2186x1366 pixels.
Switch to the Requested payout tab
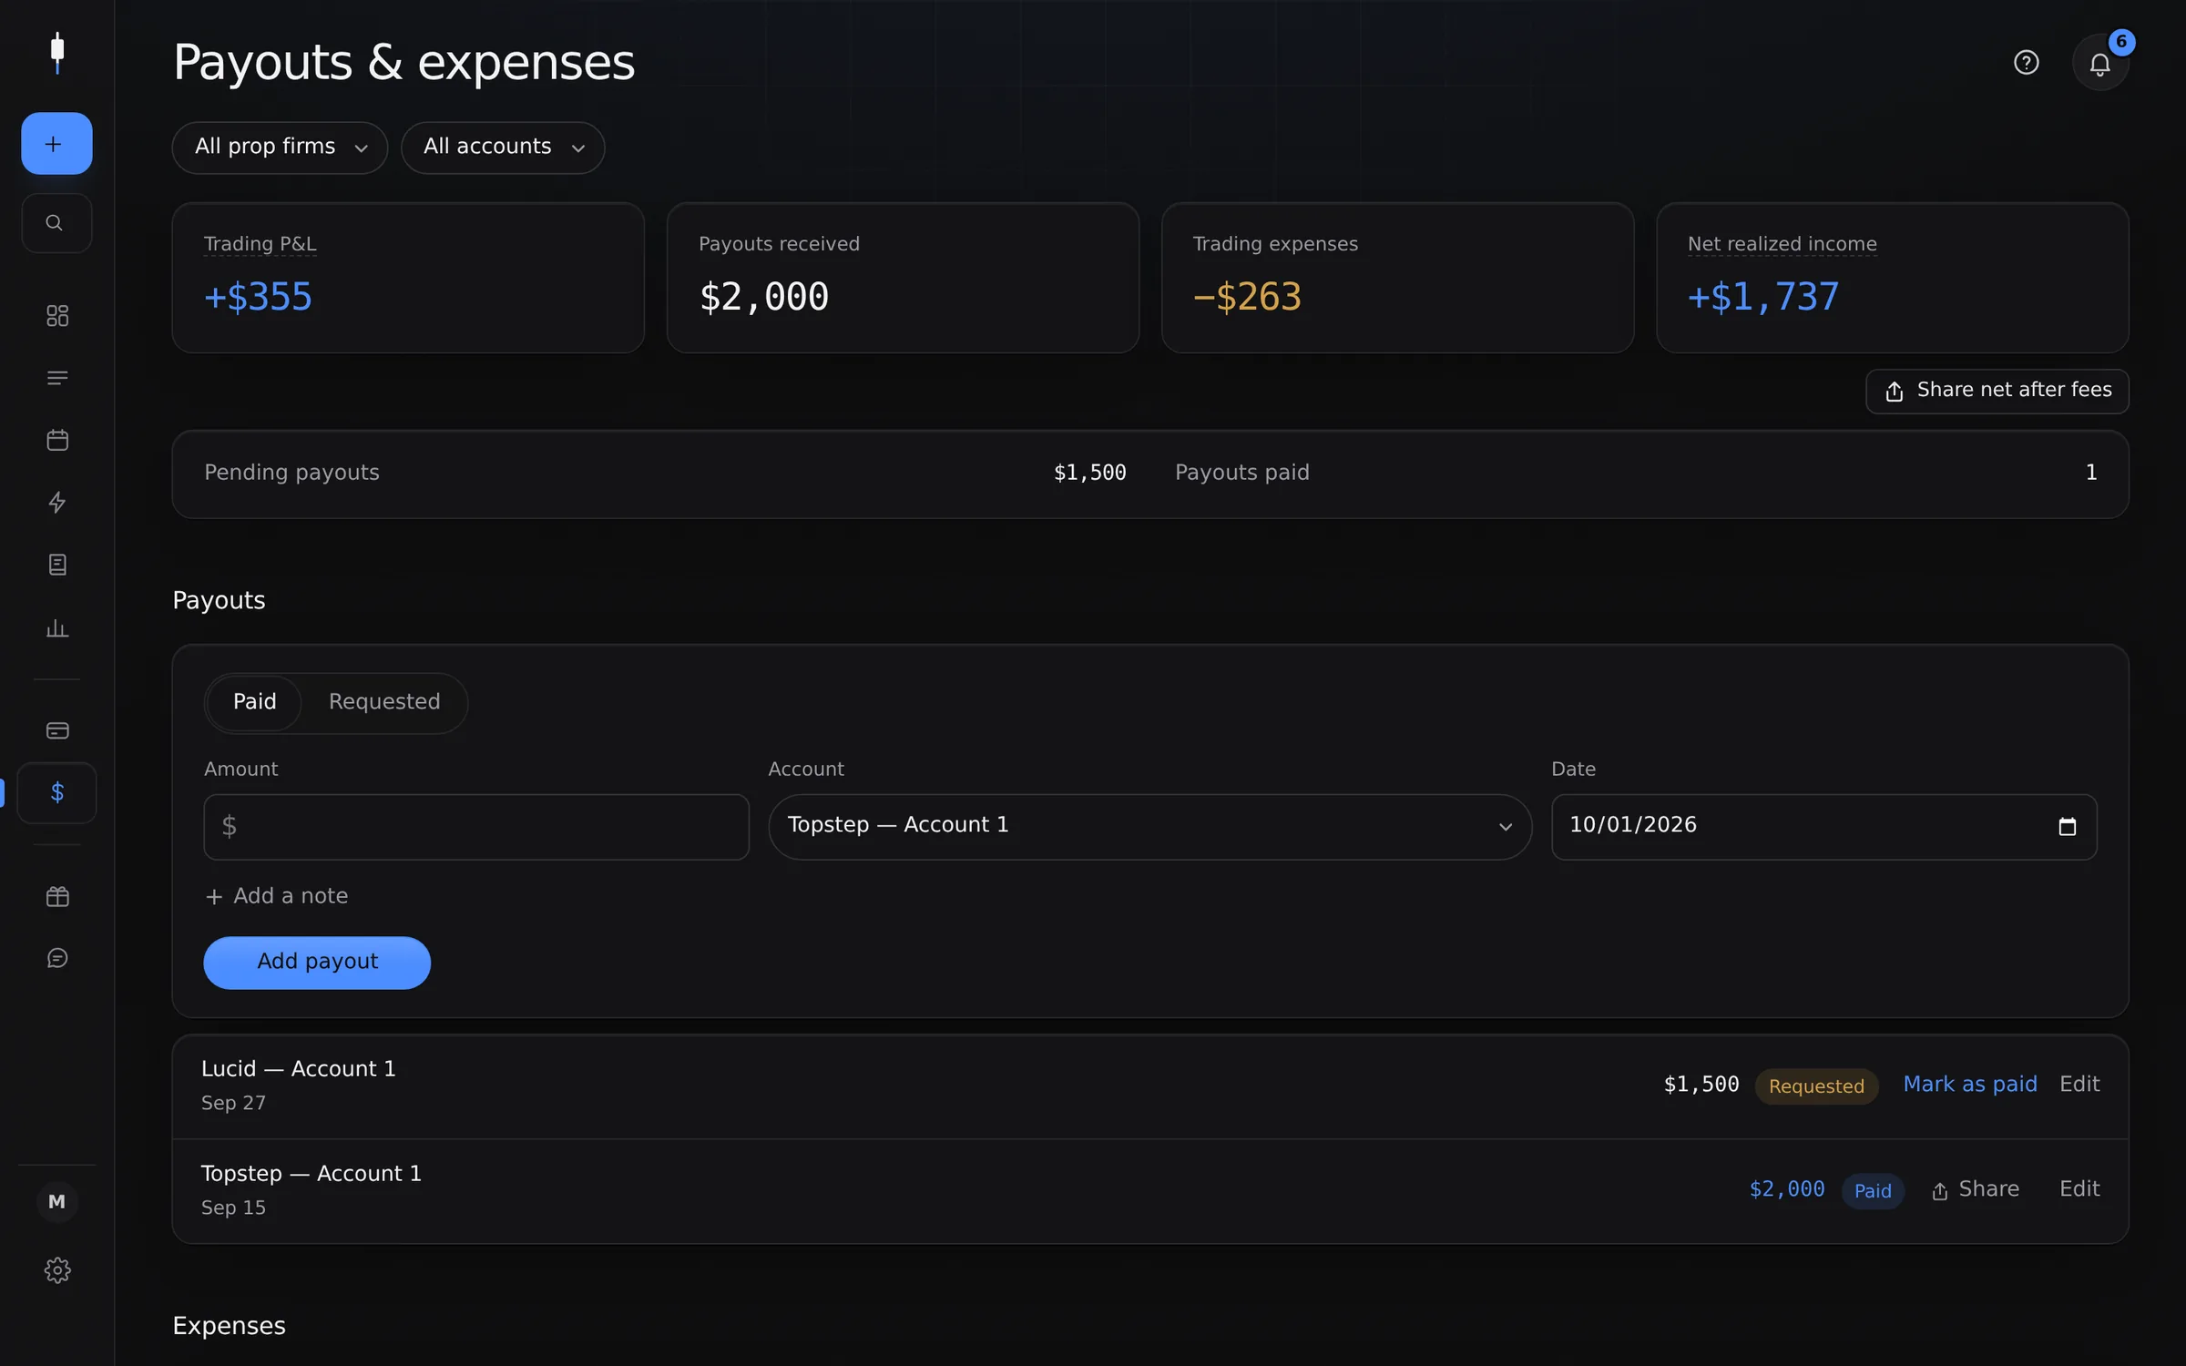tap(384, 702)
